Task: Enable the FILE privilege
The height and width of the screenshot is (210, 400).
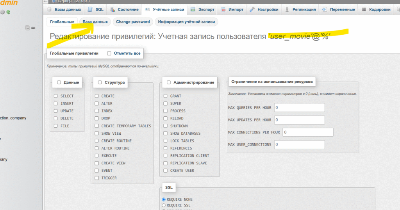Action: [x=55, y=126]
